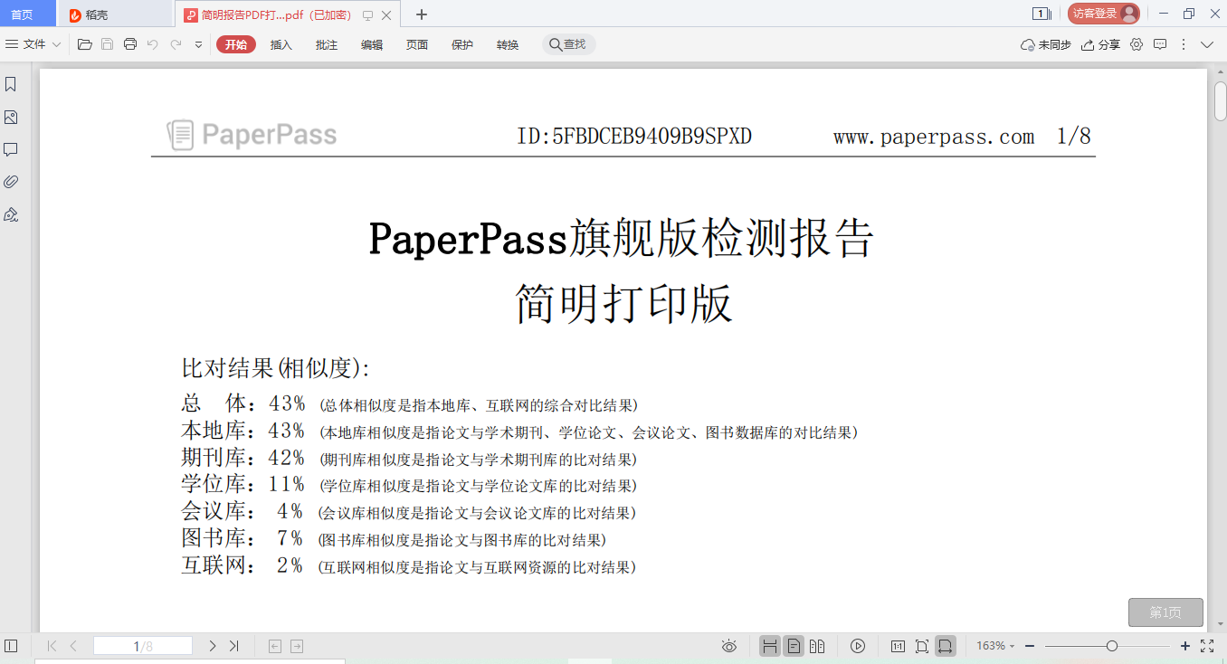The image size is (1227, 664).
Task: Click the zoom in plus button
Action: [1185, 646]
